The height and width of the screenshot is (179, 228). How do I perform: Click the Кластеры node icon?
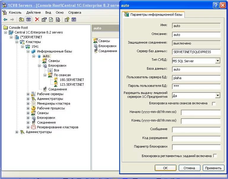click(x=22, y=42)
